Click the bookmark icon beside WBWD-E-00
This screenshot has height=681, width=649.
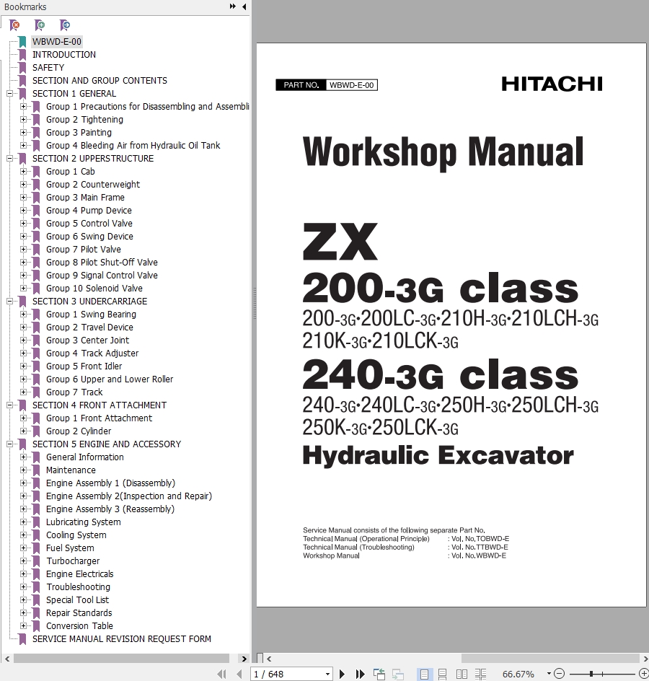point(22,42)
